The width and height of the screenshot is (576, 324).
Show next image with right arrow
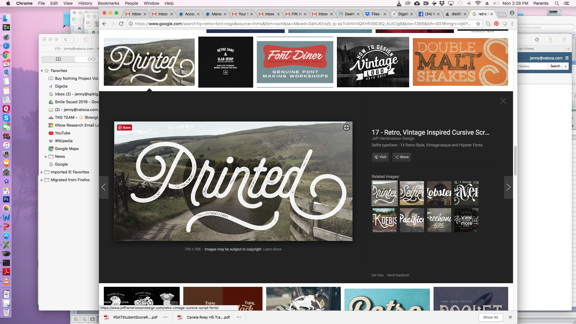click(508, 187)
